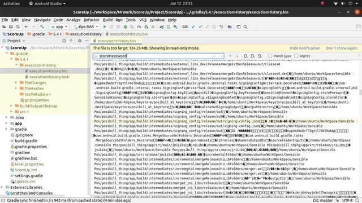Click the clock Jun 12 23:55
Viewport: 362px width, 203px height.
point(181,3)
